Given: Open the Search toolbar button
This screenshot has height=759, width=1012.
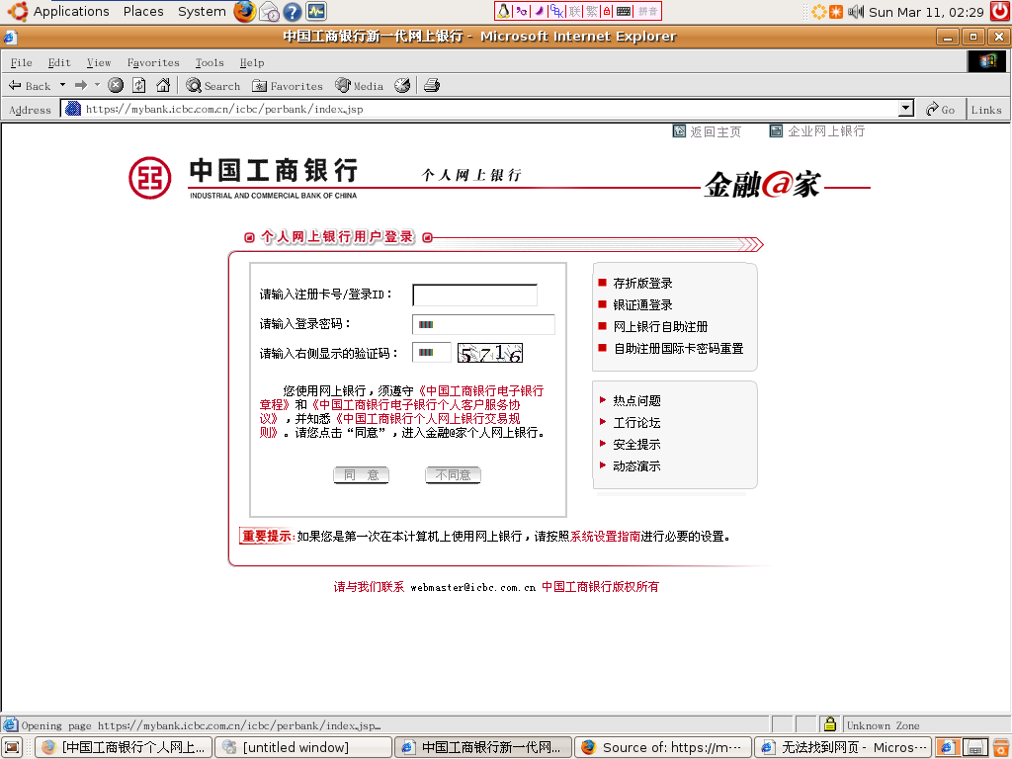Looking at the screenshot, I should coord(213,85).
